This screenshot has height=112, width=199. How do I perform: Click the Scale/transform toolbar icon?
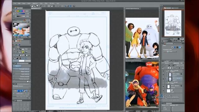tap(54, 6)
